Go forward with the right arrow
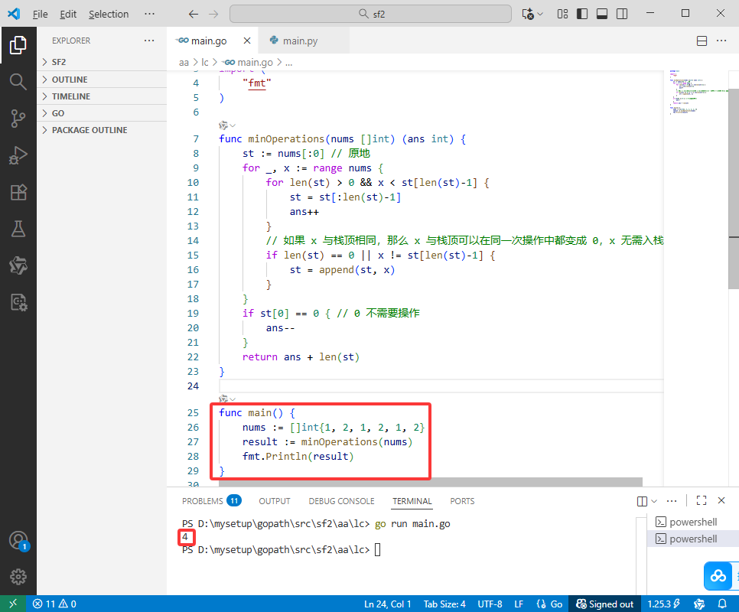This screenshot has width=739, height=612. (213, 14)
